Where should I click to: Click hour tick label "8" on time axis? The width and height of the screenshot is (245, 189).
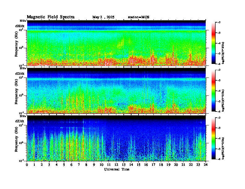(86, 165)
